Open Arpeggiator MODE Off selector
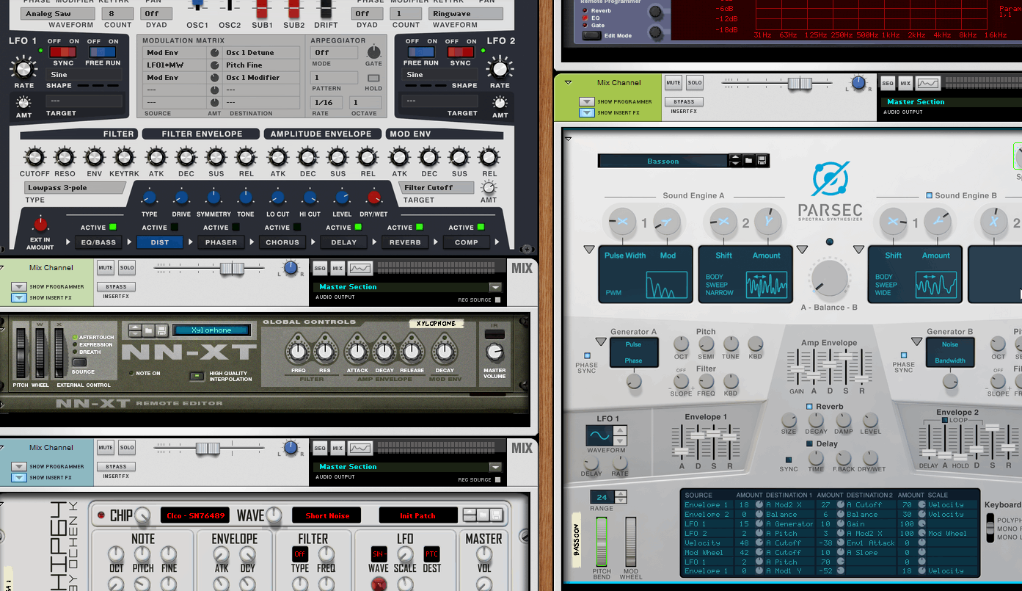The image size is (1022, 591). click(334, 53)
